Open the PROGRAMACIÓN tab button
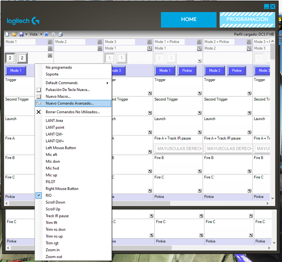Screen dimensions: 282x262 pos(247,20)
